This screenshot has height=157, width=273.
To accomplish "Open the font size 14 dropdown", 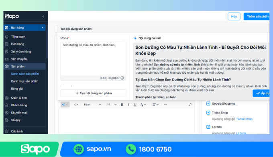I will tap(112, 105).
